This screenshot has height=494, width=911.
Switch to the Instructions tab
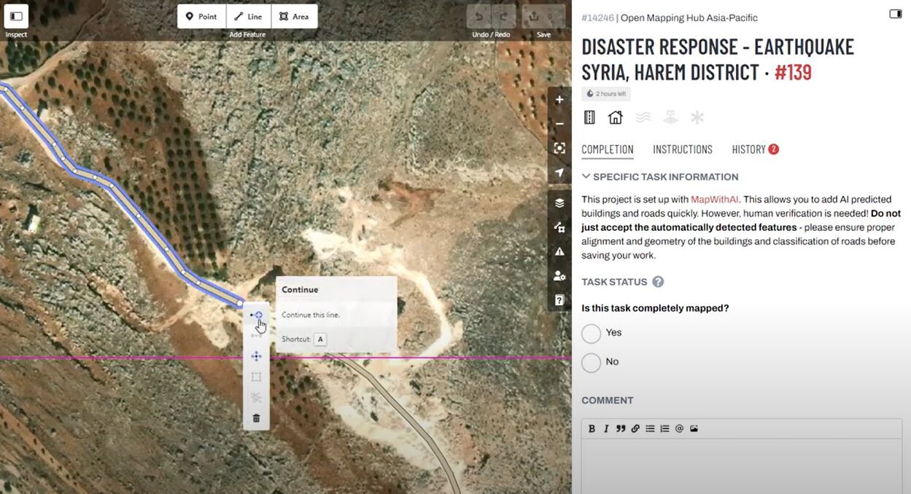point(682,149)
